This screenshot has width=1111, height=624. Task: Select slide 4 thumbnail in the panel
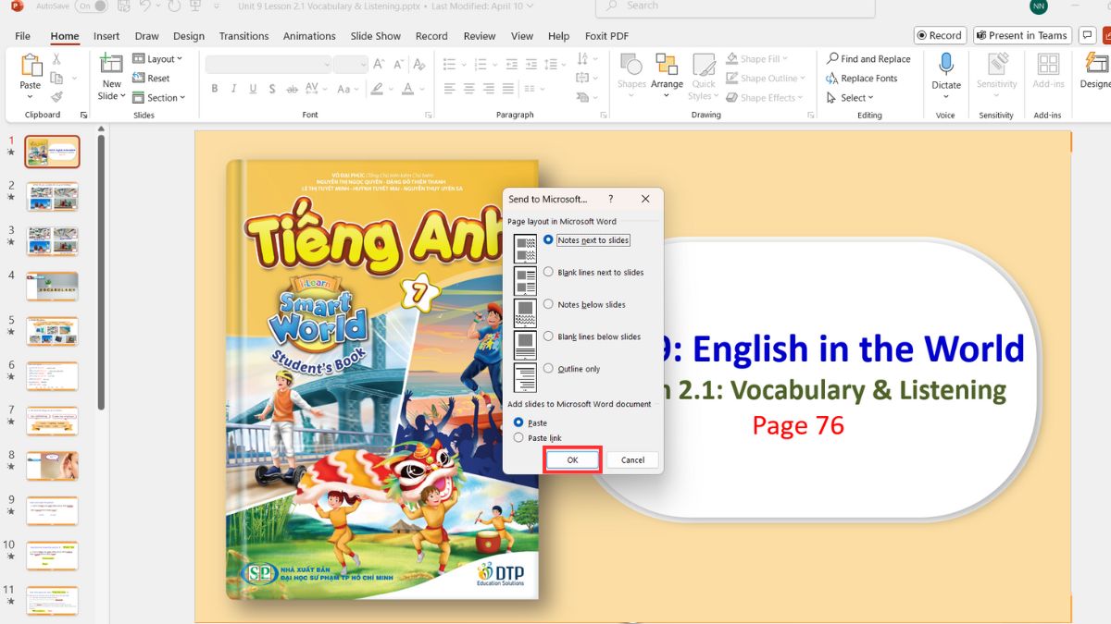coord(52,287)
